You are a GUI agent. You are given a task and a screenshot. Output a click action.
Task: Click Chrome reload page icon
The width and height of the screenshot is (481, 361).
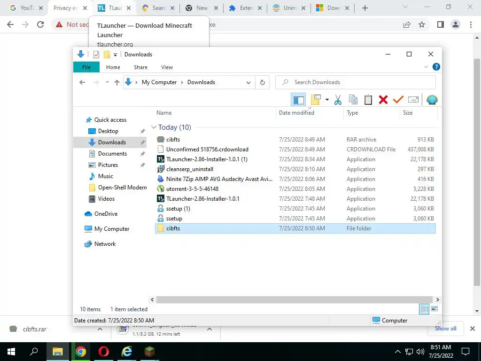point(40,24)
